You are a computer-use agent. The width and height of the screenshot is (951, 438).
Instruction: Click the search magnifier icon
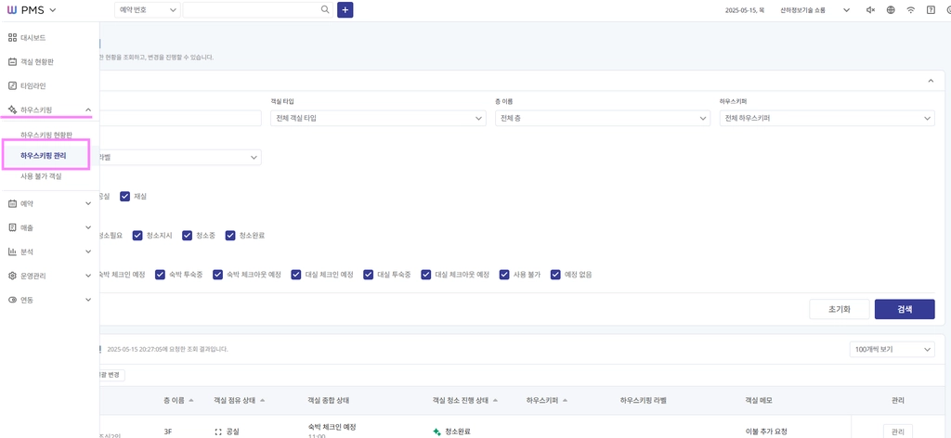tap(325, 9)
